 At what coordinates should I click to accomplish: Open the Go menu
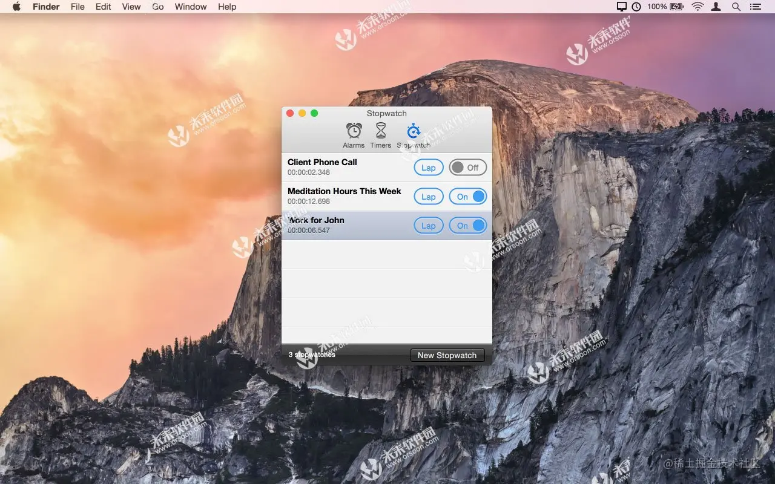pos(158,7)
